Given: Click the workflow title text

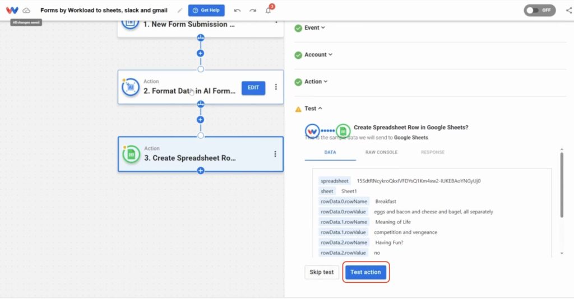Looking at the screenshot, I should click(104, 10).
